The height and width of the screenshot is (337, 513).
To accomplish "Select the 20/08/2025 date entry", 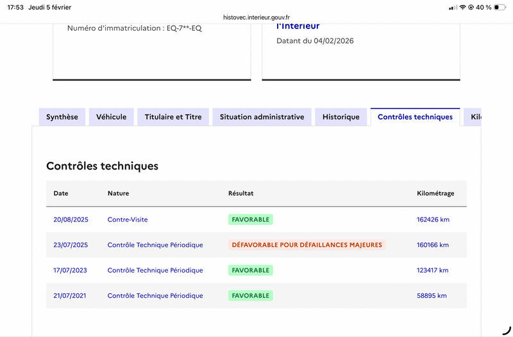I will coord(71,220).
